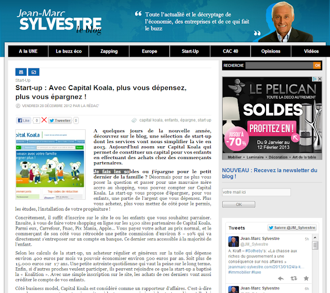Click the Tweets widget heading
Viewport: 330px width, 293px height.
pyautogui.click(x=237, y=228)
